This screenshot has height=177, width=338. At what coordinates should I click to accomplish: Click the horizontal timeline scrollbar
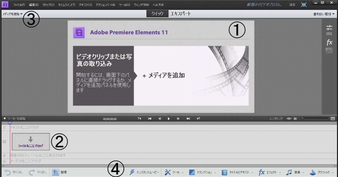[169, 166]
